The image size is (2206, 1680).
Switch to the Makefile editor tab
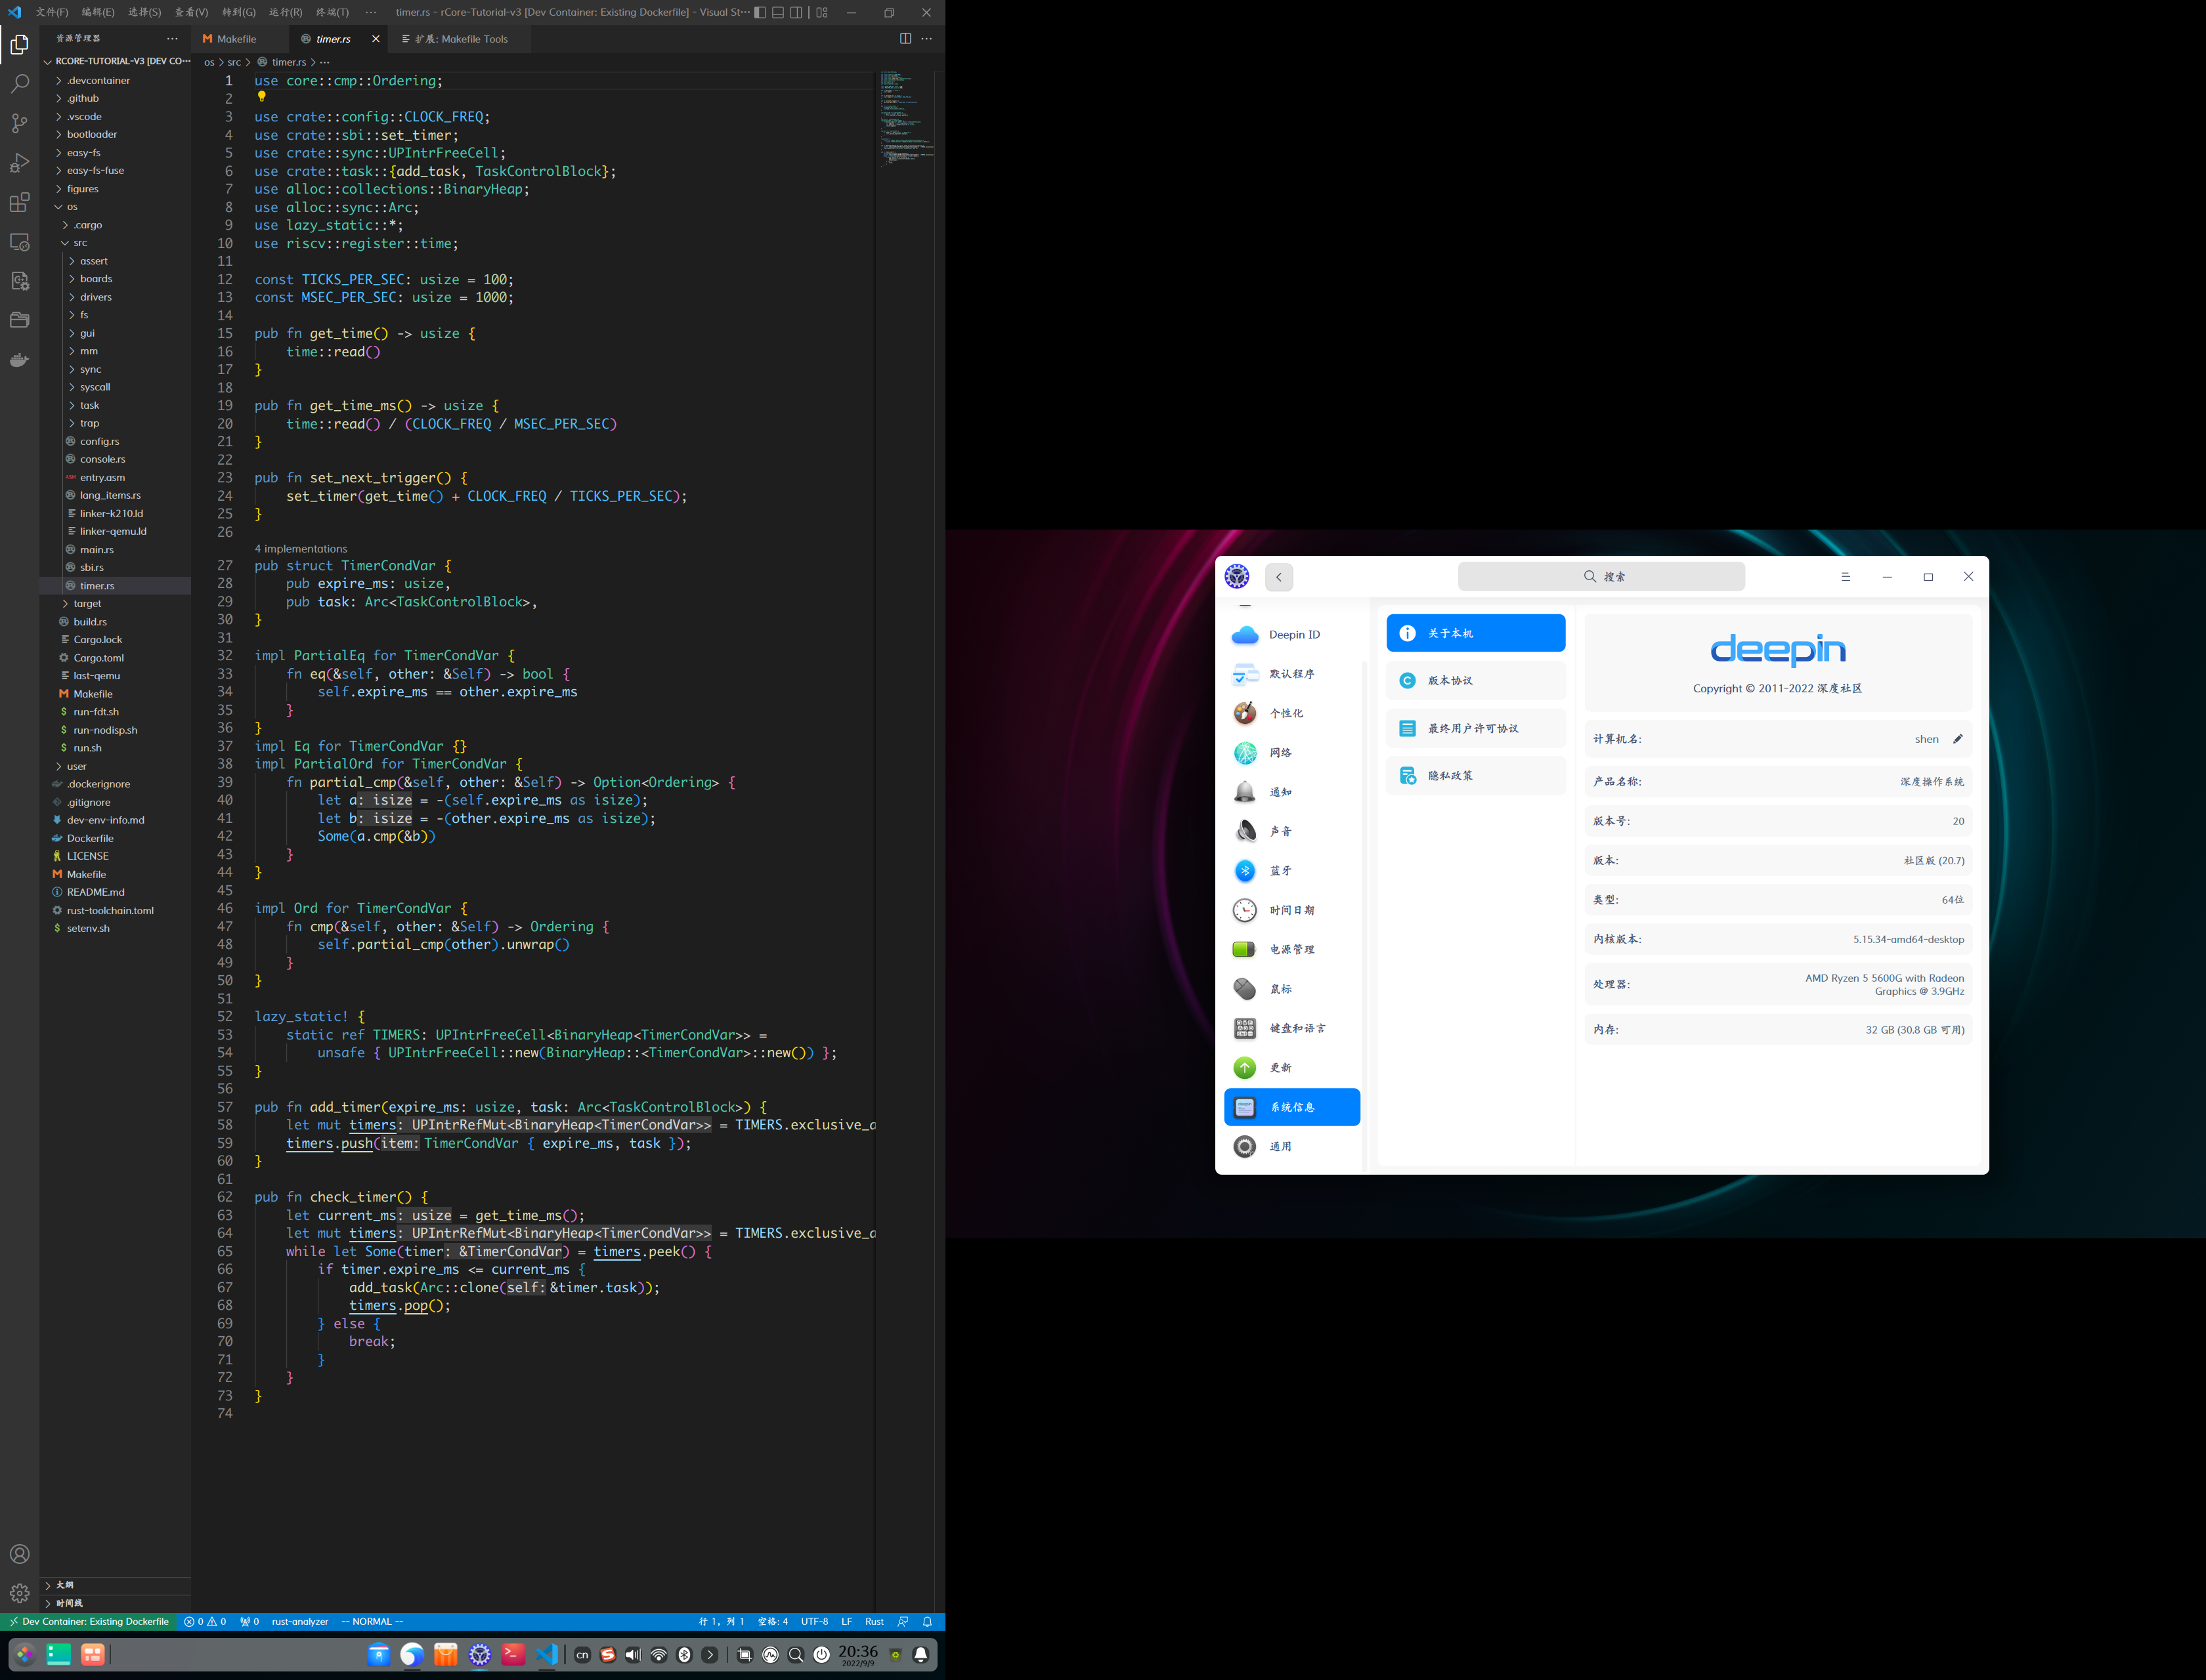coord(236,39)
